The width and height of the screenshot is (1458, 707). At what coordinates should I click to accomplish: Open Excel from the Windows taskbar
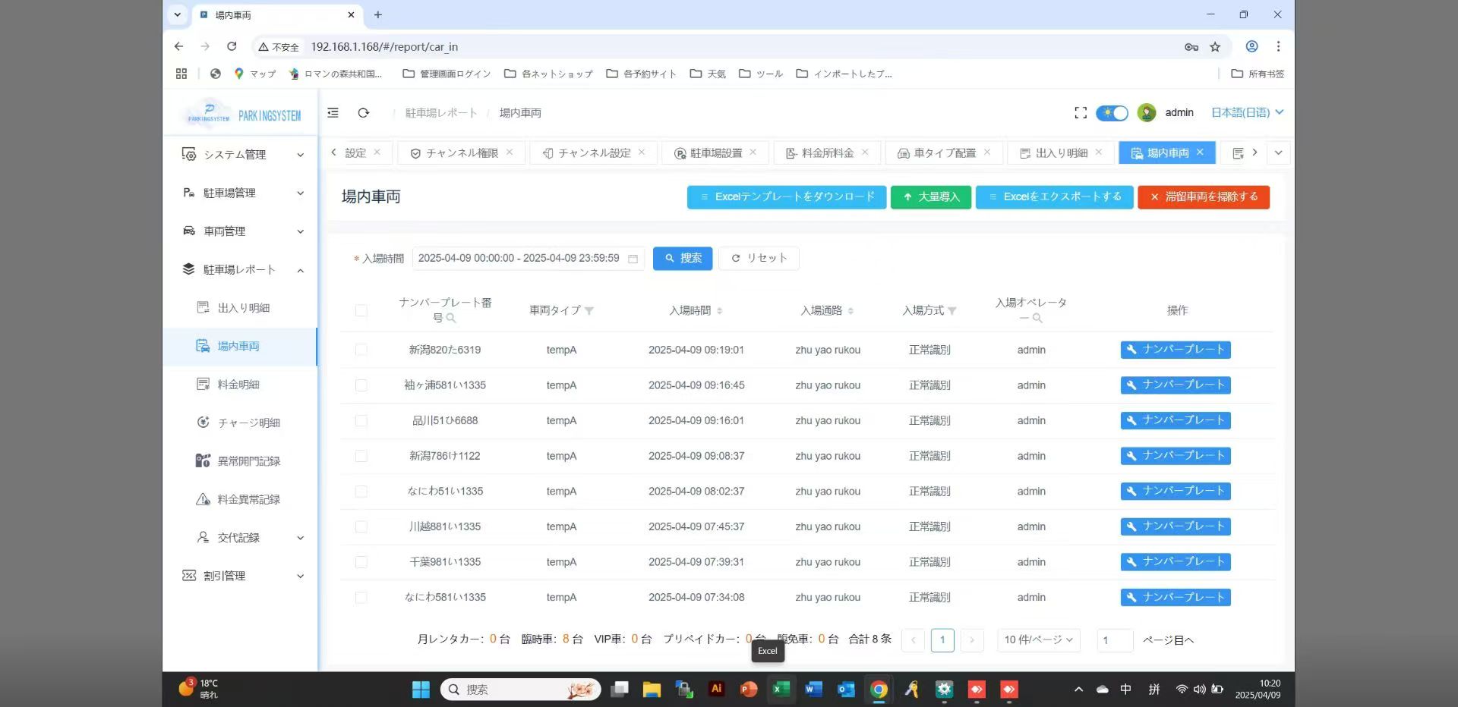point(781,690)
